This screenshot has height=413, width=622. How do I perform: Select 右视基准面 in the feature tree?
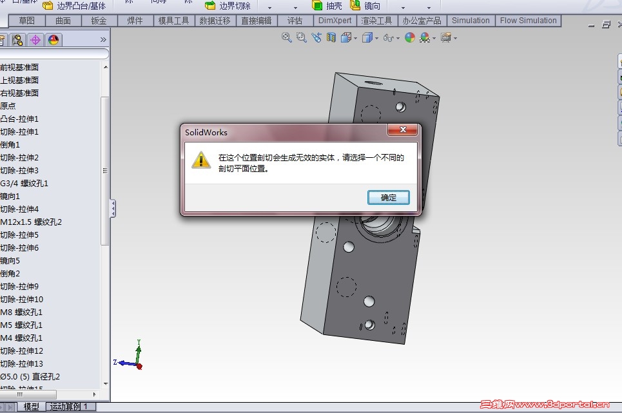click(x=19, y=93)
